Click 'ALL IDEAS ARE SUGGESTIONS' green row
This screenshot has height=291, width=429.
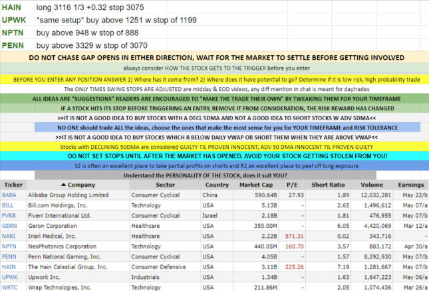214,98
